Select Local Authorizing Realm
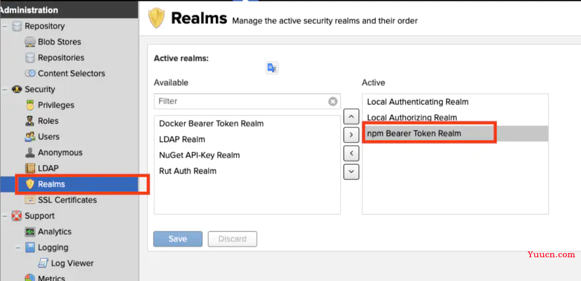The image size is (581, 281). coord(455,117)
